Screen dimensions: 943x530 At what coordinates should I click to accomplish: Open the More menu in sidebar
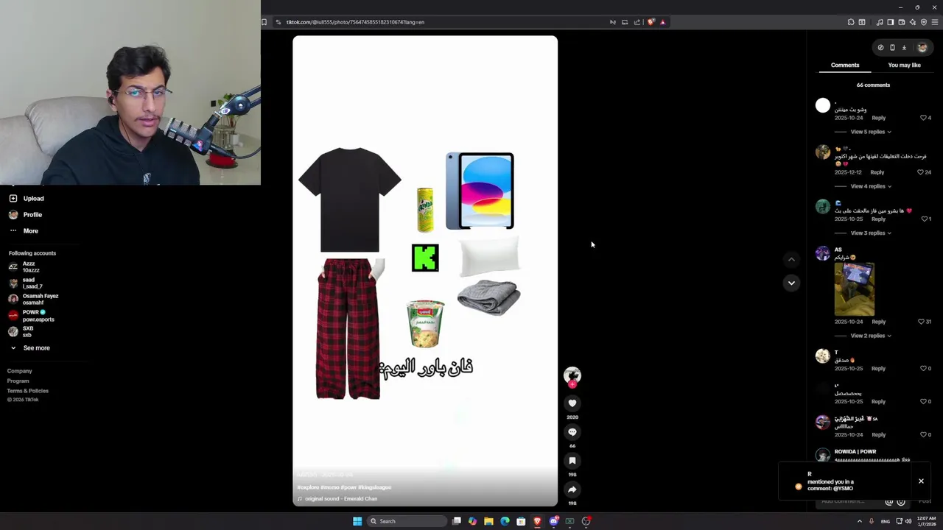point(24,231)
